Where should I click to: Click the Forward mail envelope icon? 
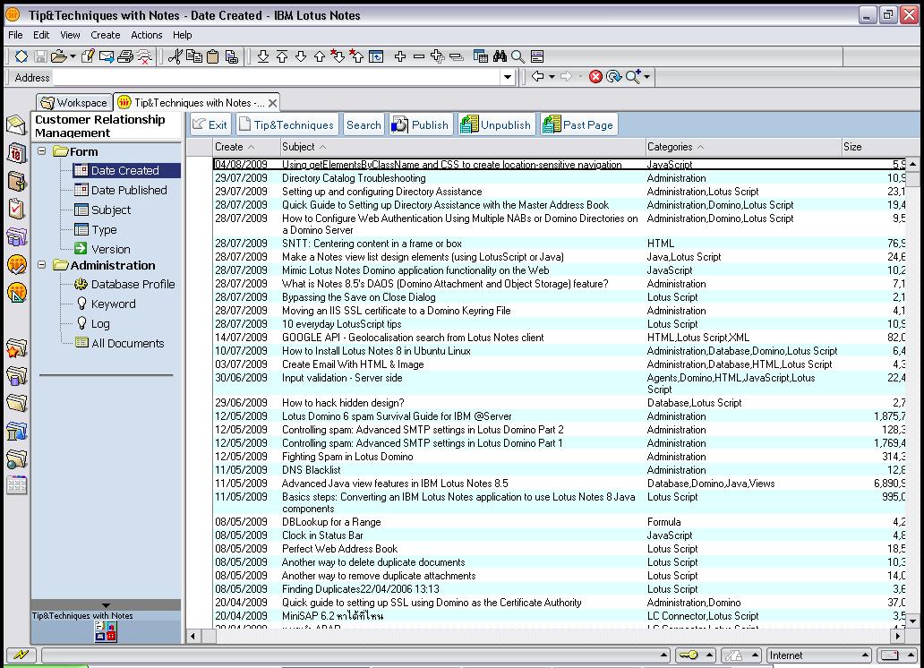tap(106, 56)
